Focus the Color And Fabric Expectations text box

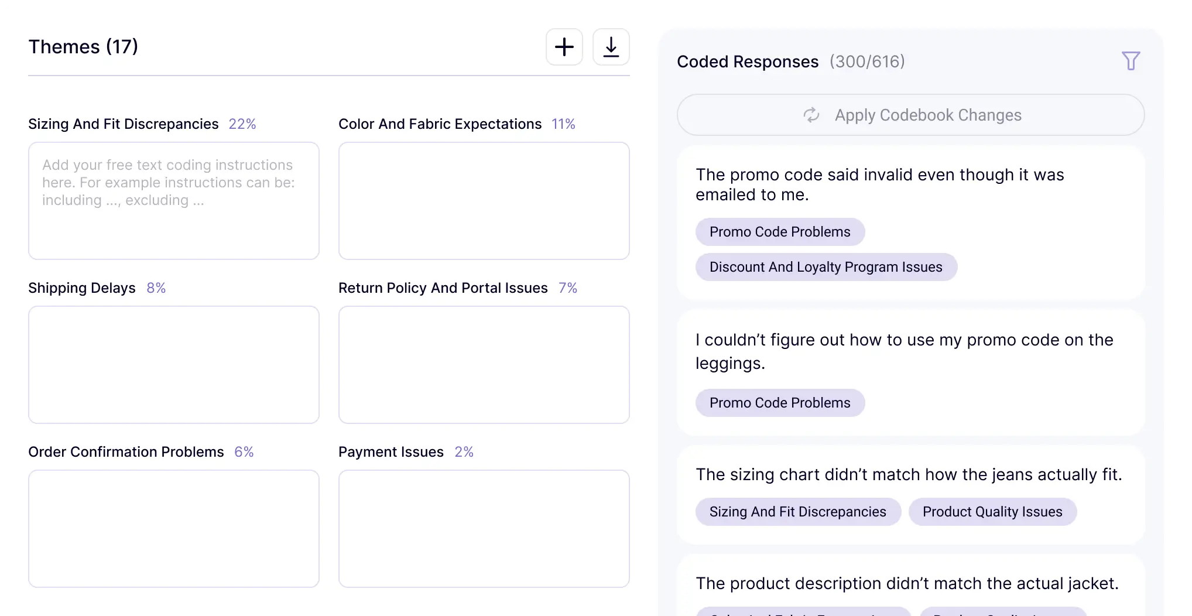484,200
